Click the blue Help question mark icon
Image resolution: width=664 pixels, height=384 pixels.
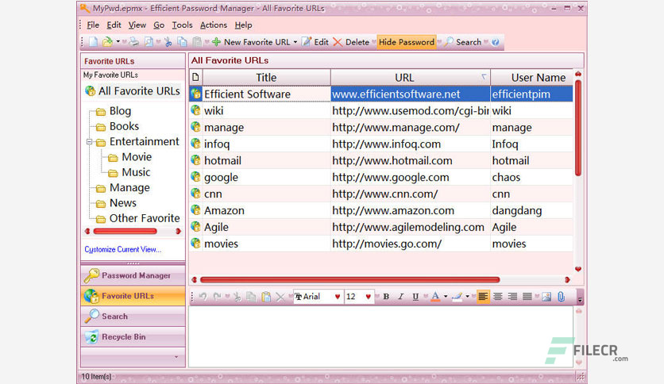click(x=496, y=42)
